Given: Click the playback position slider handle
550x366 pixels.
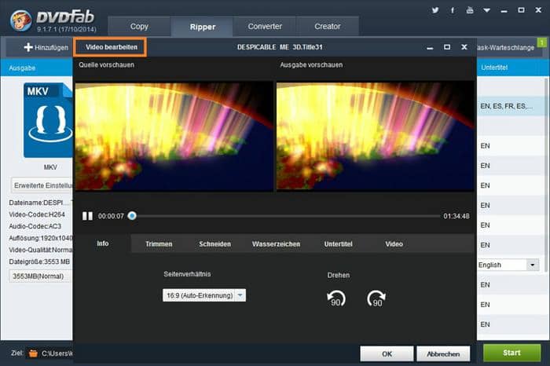Looking at the screenshot, I should [132, 216].
